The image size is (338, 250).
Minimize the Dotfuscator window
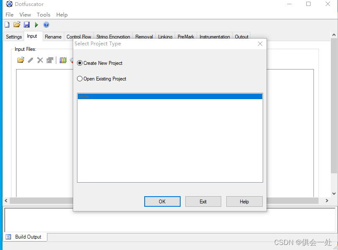point(289,4)
